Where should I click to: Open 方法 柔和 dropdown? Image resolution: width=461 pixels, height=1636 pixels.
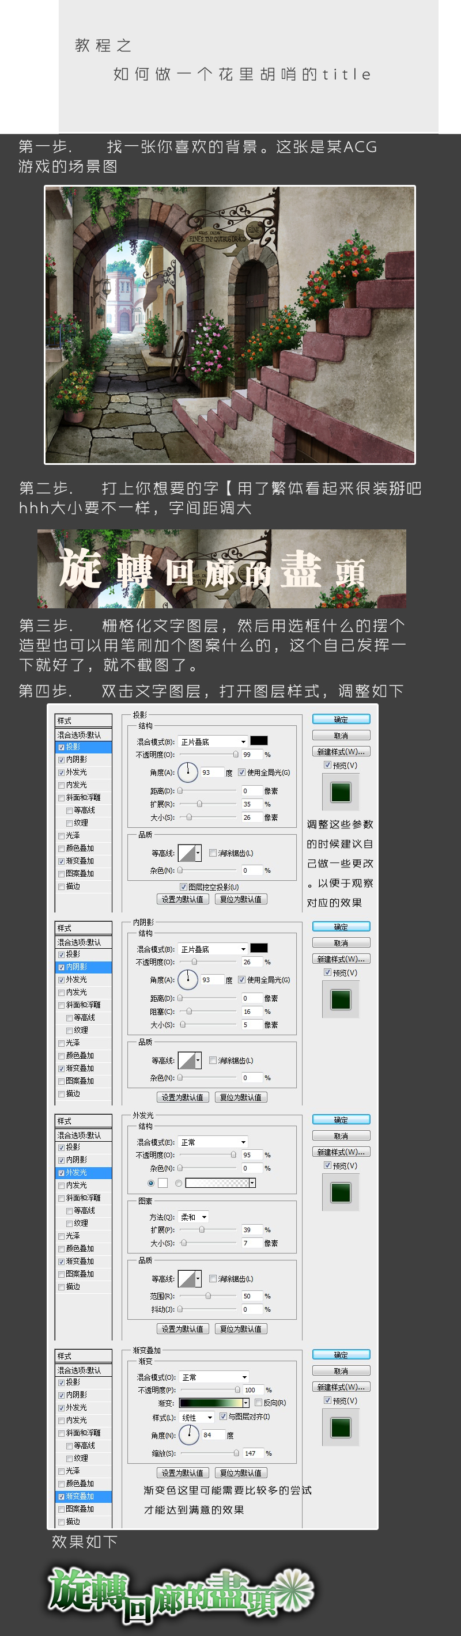tap(194, 1217)
